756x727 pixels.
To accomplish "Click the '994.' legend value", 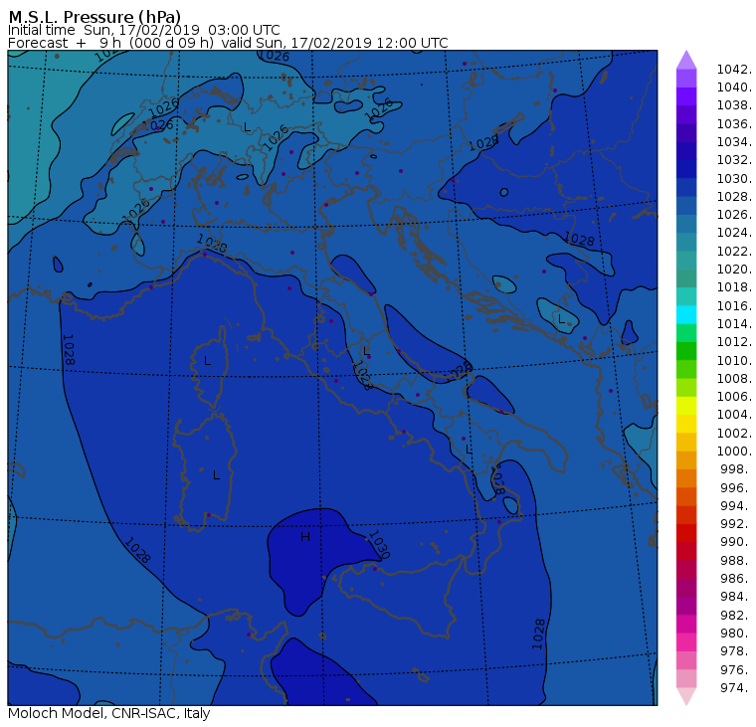I will point(736,506).
